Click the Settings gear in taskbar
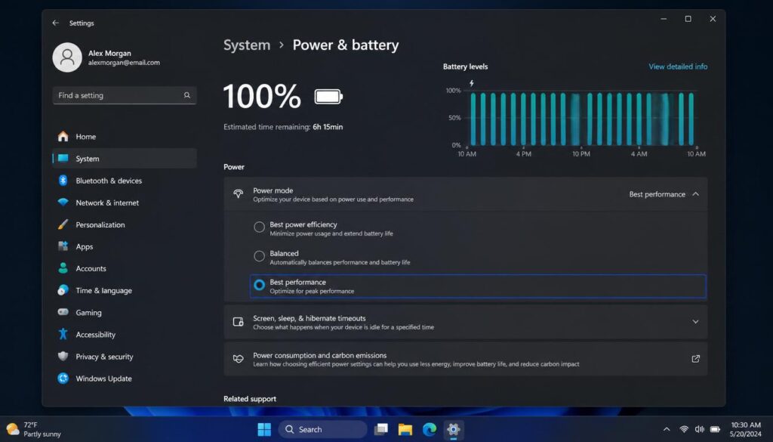This screenshot has height=442, width=773. click(454, 429)
